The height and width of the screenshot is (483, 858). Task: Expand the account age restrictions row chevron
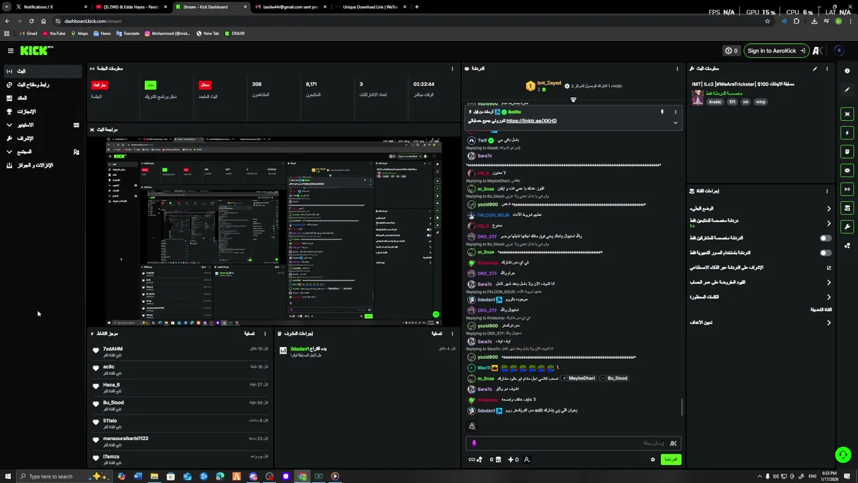pos(829,282)
